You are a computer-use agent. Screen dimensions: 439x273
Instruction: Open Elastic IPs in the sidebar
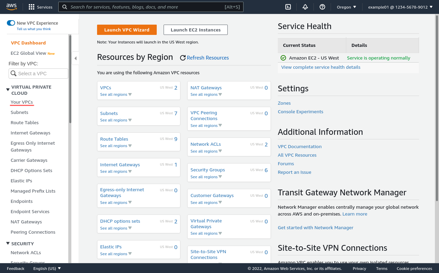click(21, 181)
